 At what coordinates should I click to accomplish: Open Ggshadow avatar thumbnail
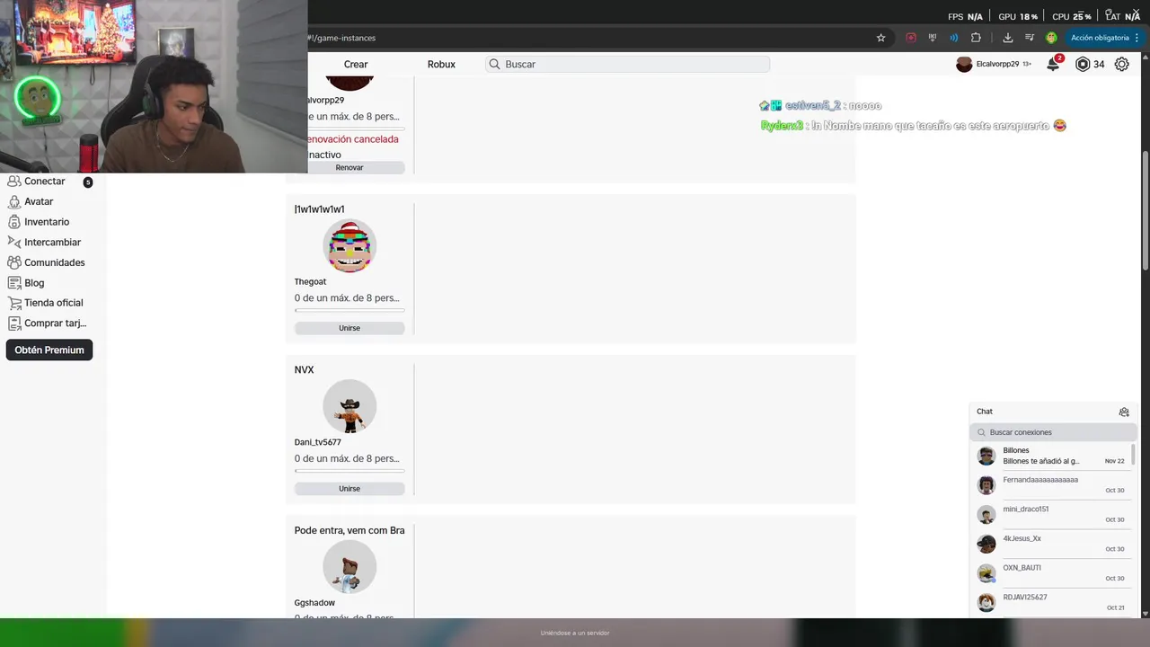(349, 567)
